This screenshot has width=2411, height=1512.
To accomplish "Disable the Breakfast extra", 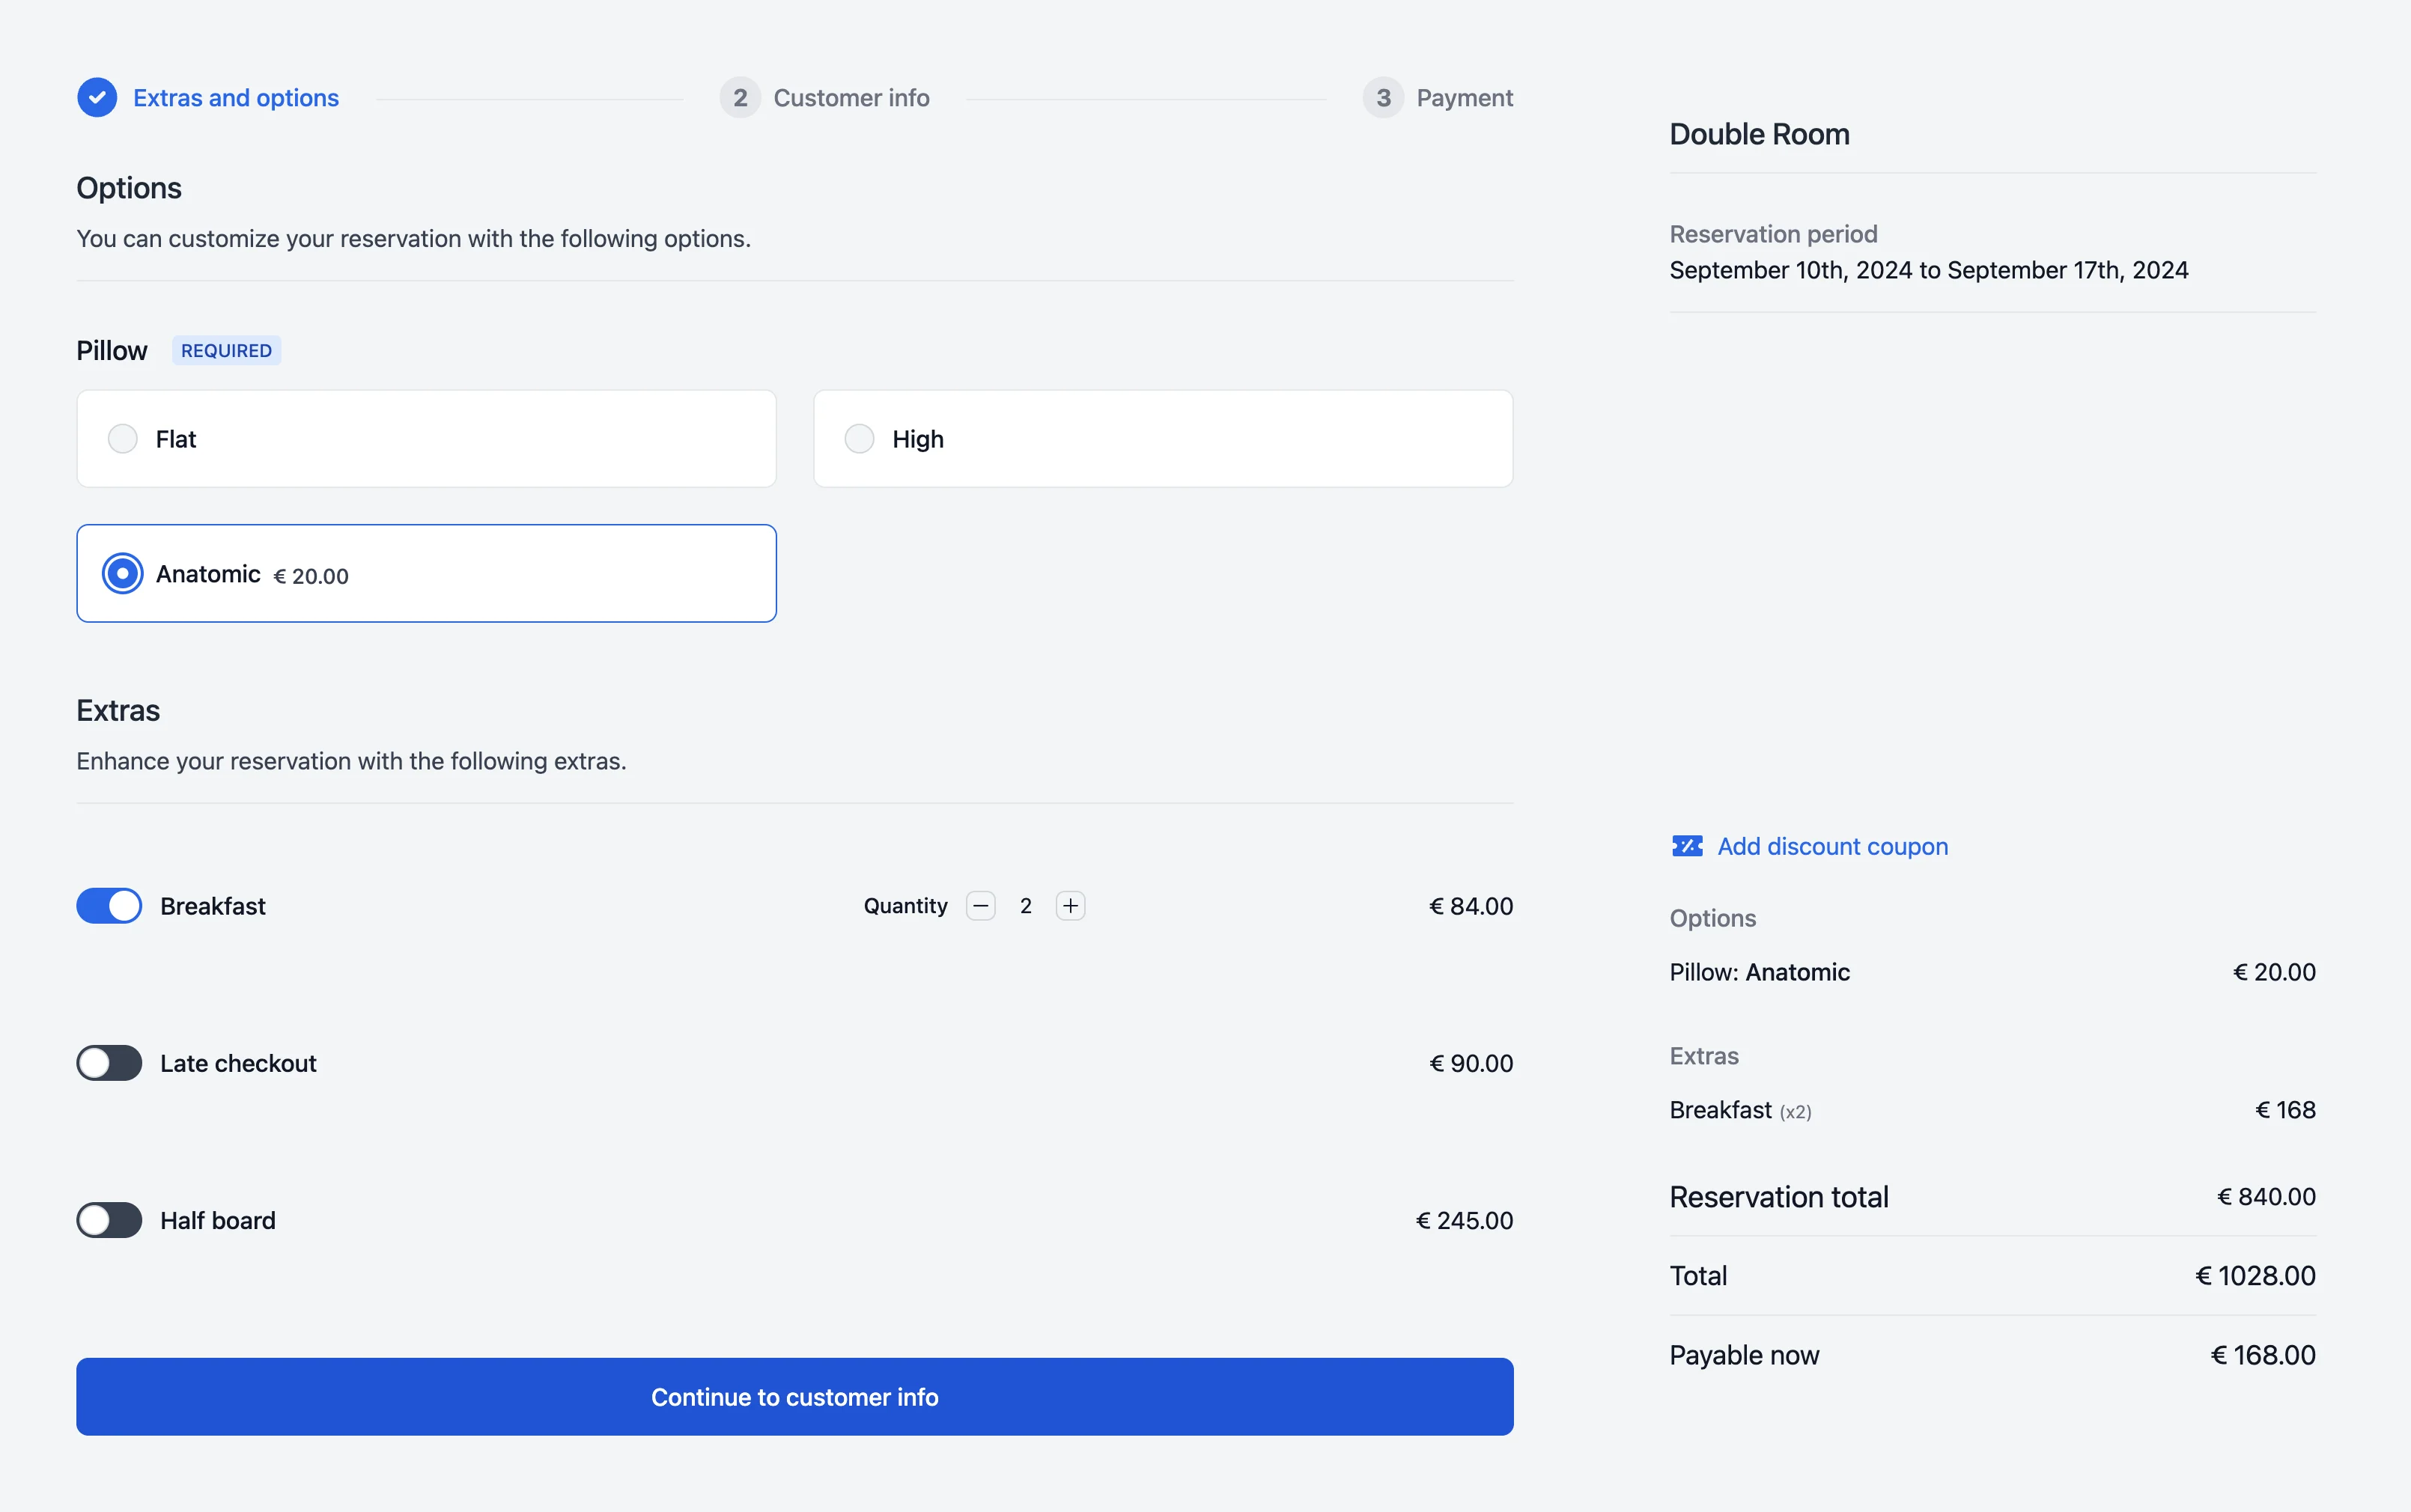I will pos(108,905).
